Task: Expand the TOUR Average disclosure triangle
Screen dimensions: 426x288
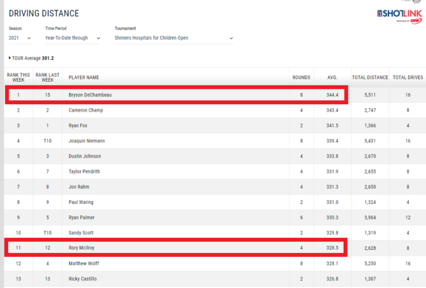Action: tap(10, 58)
